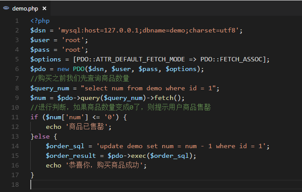The width and height of the screenshot is (302, 192).
Task: Click line number 1 in the gutter
Action: pos(17,21)
